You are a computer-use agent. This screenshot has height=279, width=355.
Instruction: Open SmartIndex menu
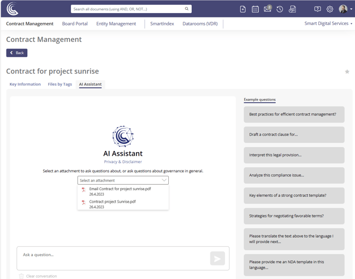(x=162, y=24)
